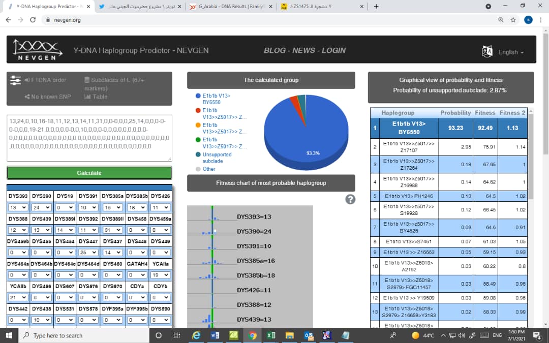549x343 pixels.
Task: Switch to the G_Arabia DNA Results tab
Action: point(231,6)
